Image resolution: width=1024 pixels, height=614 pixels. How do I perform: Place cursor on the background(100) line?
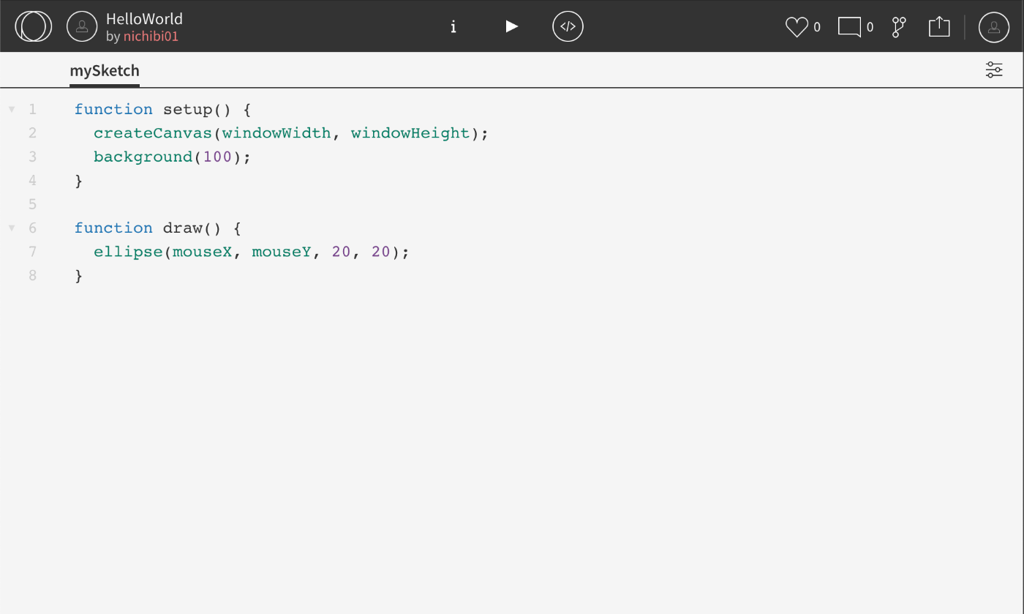pos(172,156)
